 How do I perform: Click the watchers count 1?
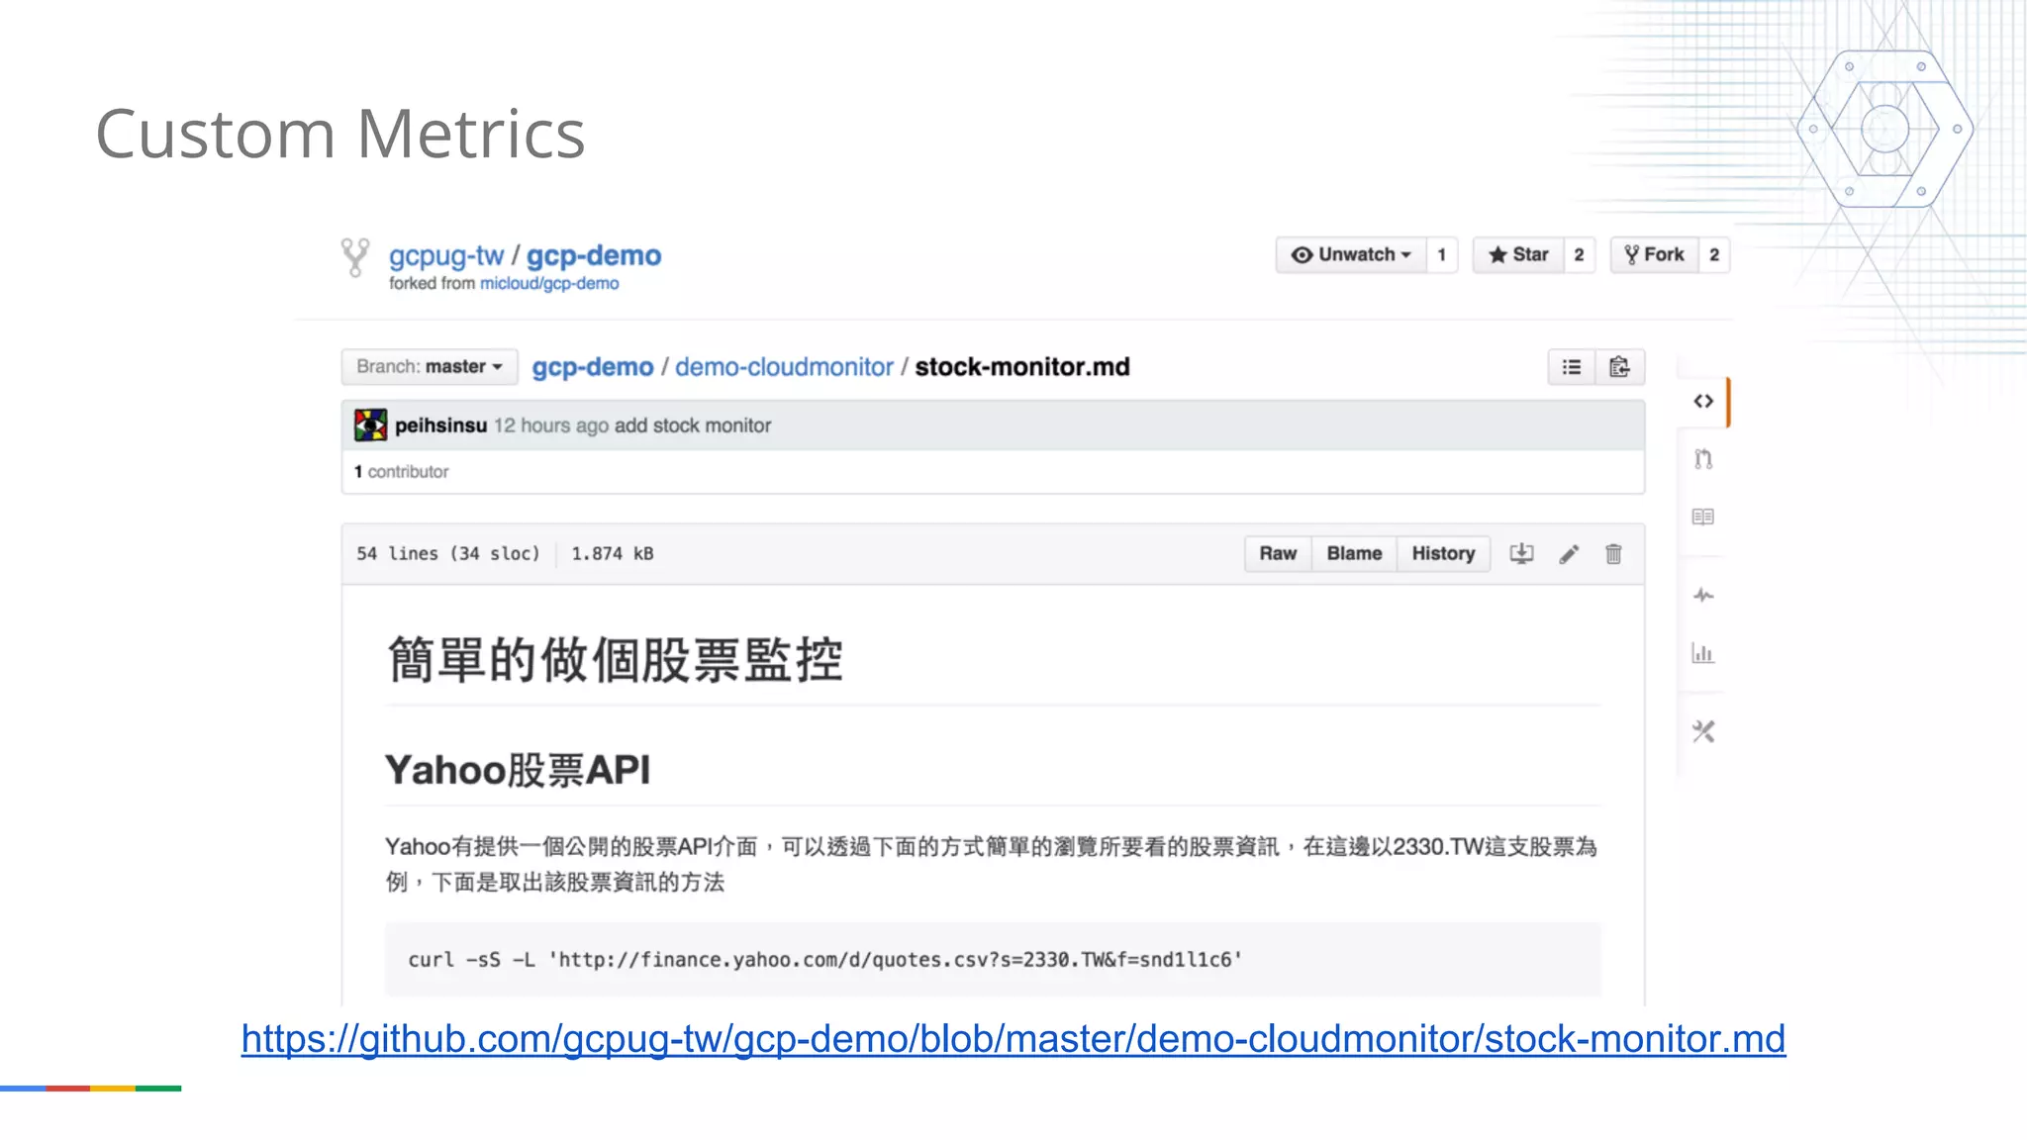[1442, 255]
